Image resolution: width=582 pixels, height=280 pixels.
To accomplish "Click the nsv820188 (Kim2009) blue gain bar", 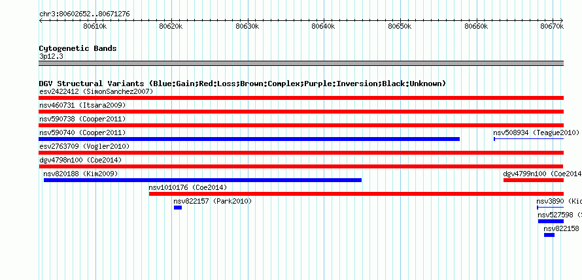I will 203,180.
